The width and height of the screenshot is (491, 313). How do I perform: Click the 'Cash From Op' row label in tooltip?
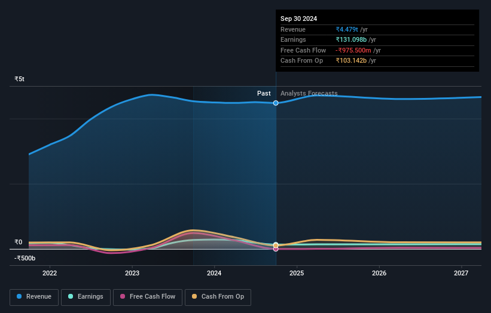point(301,61)
